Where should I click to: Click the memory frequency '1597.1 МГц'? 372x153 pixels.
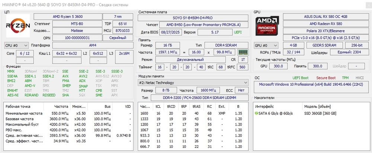167,52
